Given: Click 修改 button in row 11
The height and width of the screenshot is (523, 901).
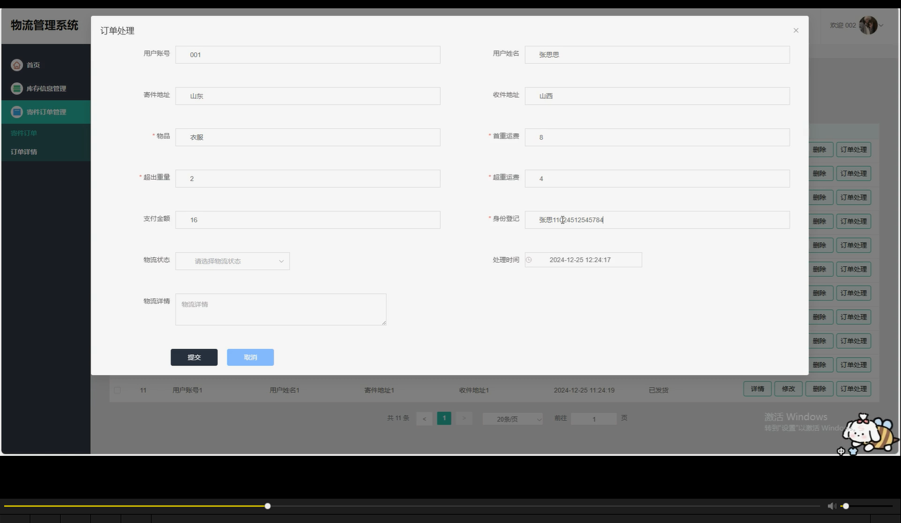Looking at the screenshot, I should tap(789, 389).
